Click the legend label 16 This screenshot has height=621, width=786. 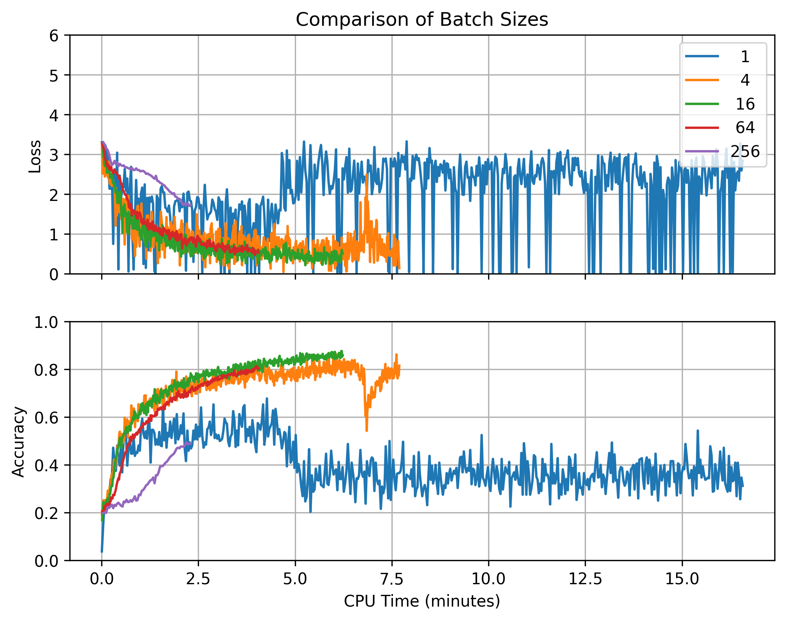[x=745, y=103]
